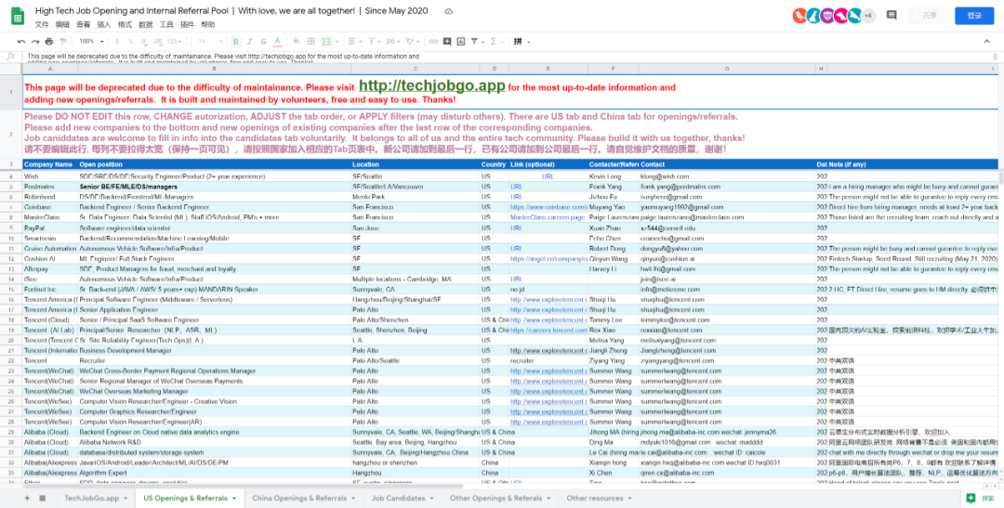Open the all sheets list icon
Viewport: 1004px width, 508px height.
[x=42, y=498]
